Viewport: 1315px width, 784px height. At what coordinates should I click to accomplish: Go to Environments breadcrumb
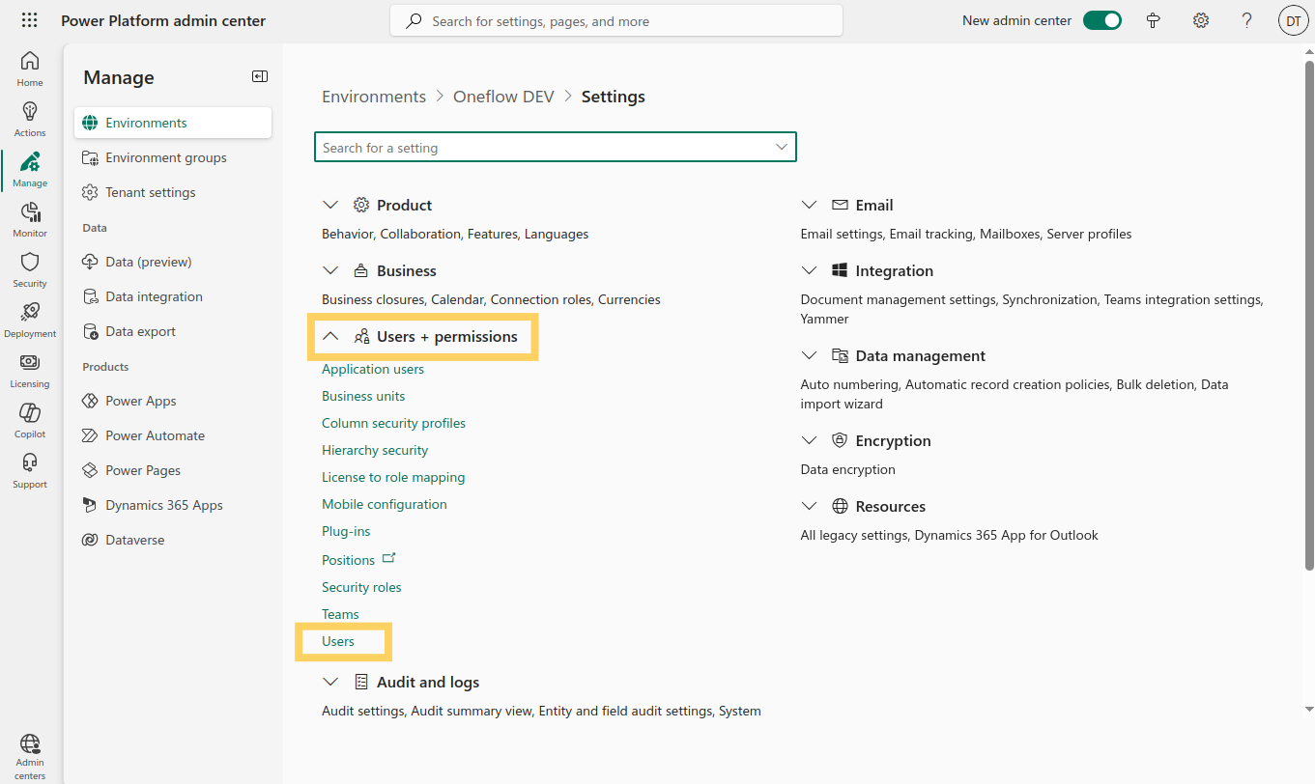click(x=374, y=97)
